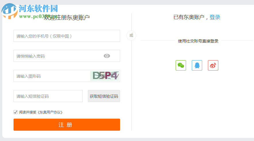The image size is (254, 141).
Task: Uncheck the 阅读并接受 agreement checkbox
Action: click(x=16, y=112)
